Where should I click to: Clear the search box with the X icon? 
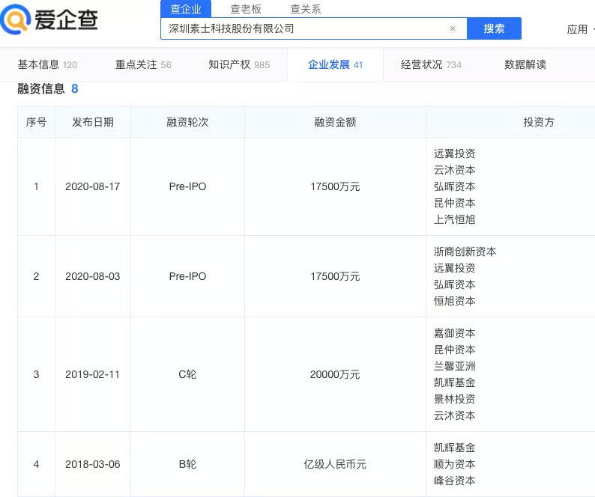coord(453,28)
